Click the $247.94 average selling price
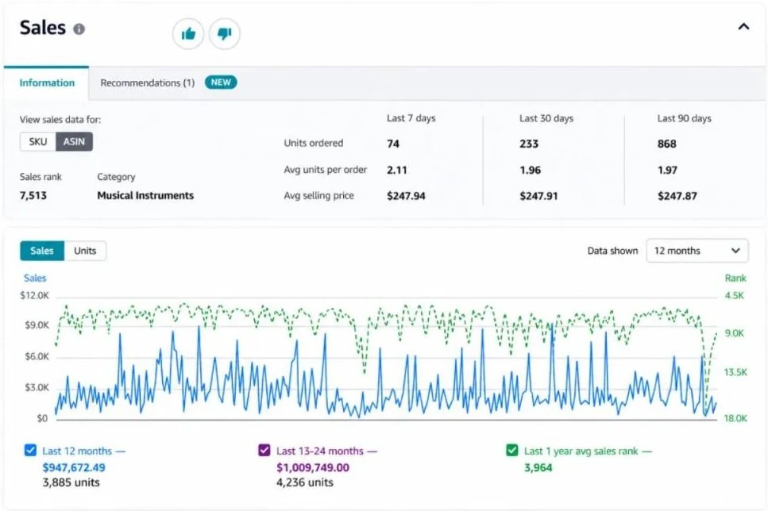 [x=406, y=196]
